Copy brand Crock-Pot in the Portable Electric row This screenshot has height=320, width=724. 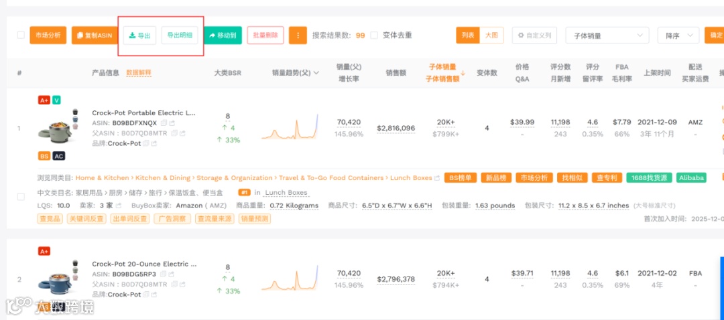145,143
